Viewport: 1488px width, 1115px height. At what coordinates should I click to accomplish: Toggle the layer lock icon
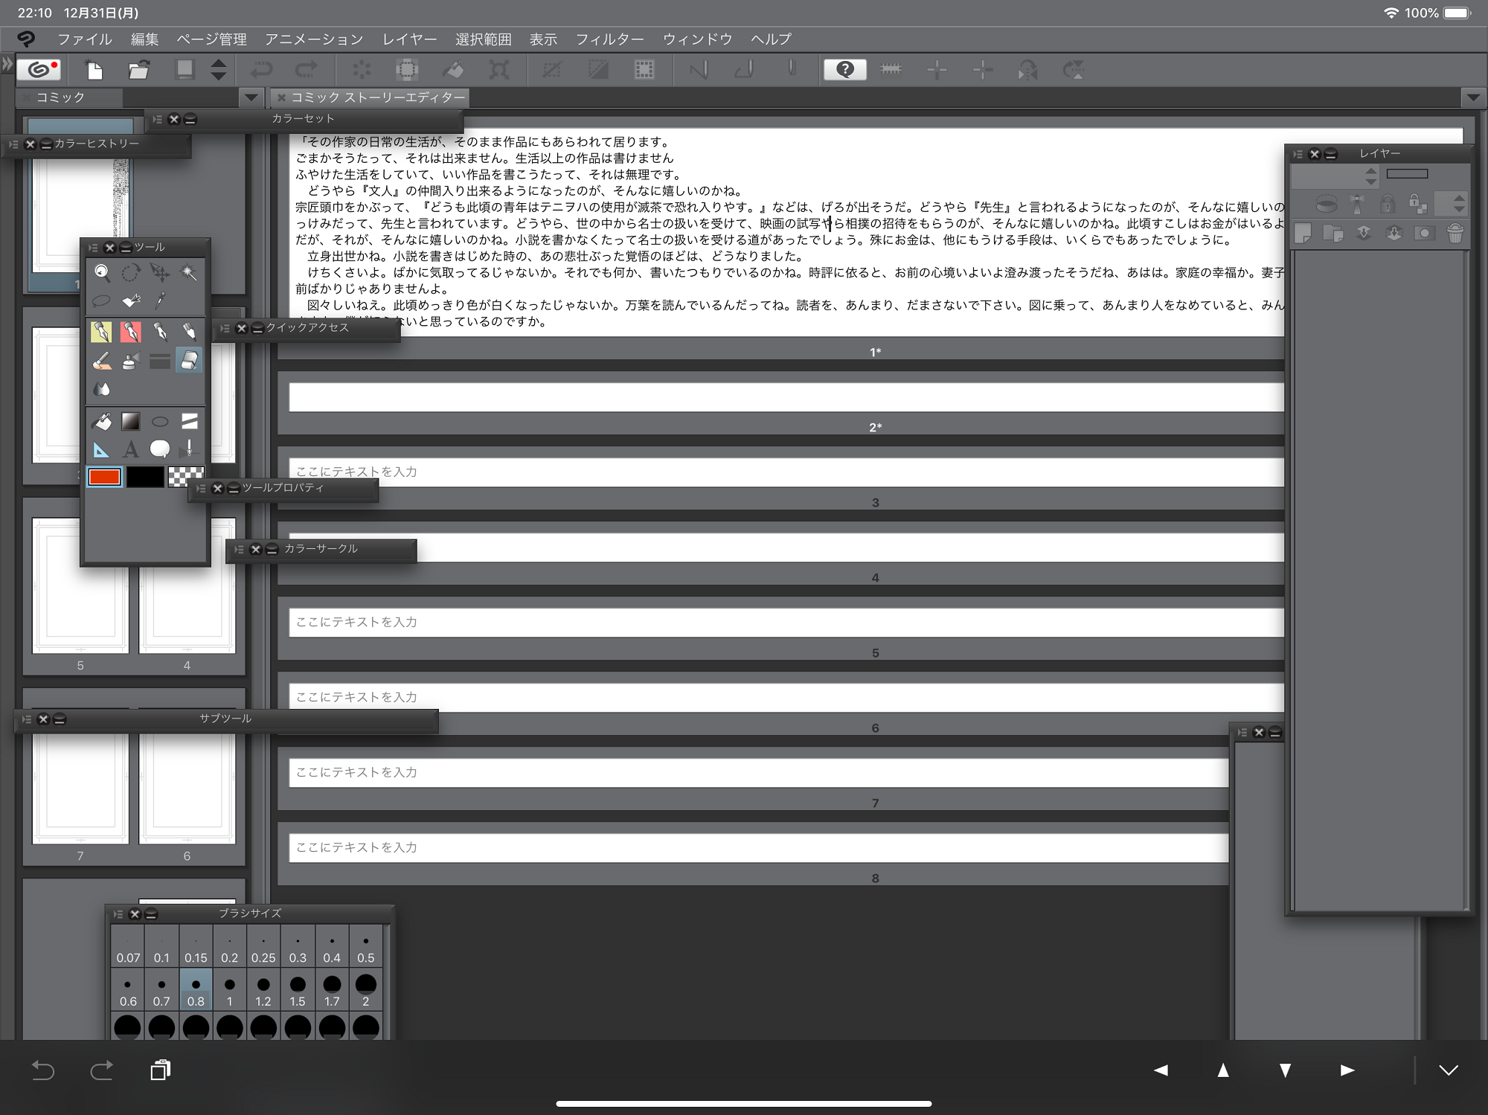(1387, 203)
